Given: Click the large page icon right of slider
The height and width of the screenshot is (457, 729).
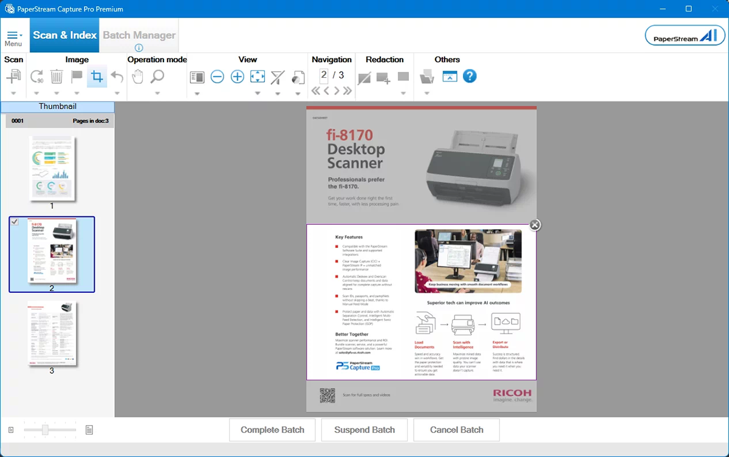Looking at the screenshot, I should click(89, 430).
